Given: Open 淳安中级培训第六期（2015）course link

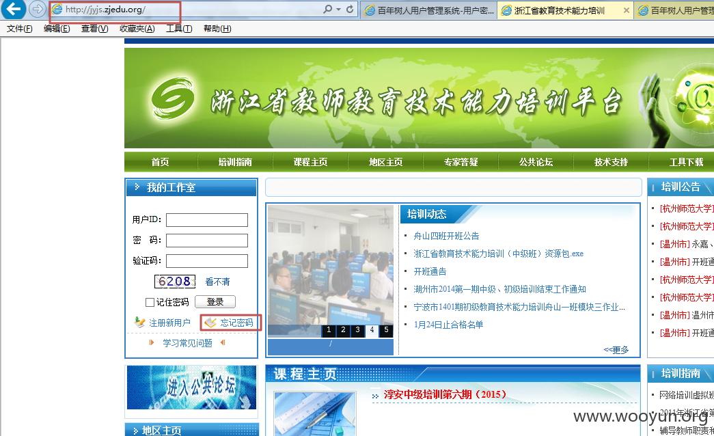Looking at the screenshot, I should 444,394.
